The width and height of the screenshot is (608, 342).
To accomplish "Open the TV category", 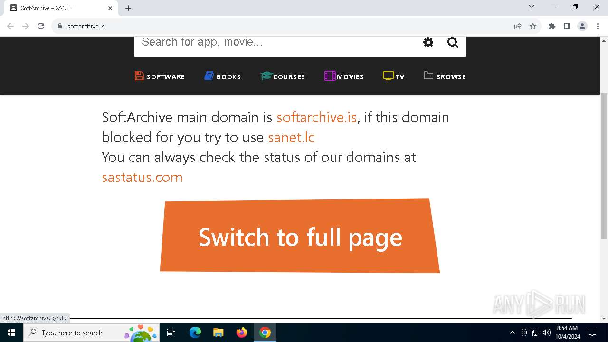I will point(394,76).
